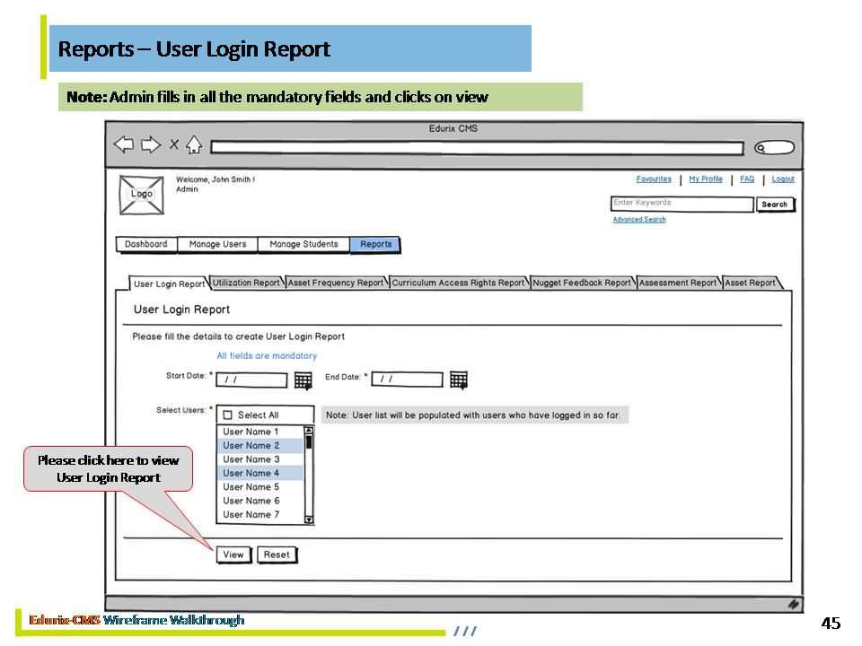Click the Logo placeholder image

pyautogui.click(x=142, y=195)
